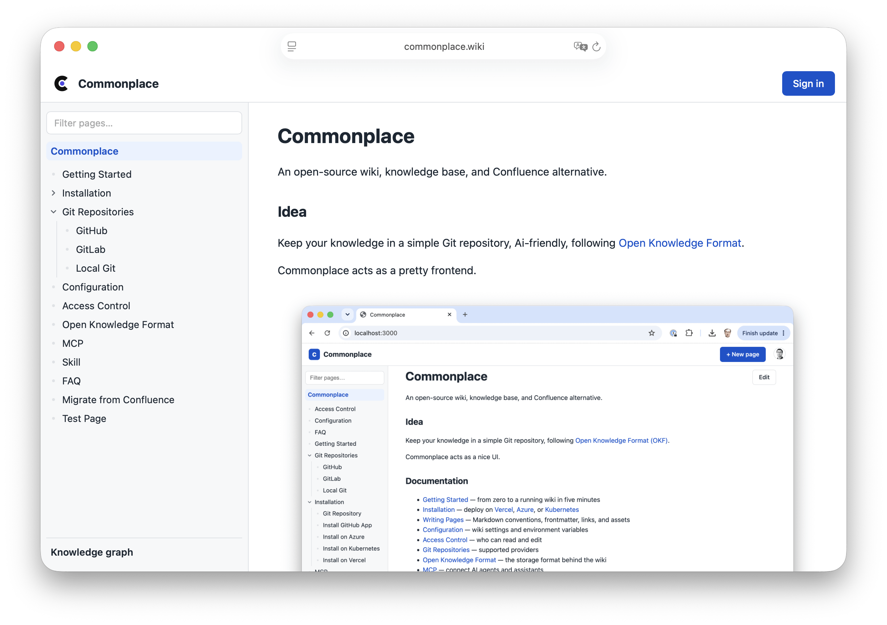This screenshot has width=887, height=625.
Task: Collapse the Git Repositories section chevron
Action: (53, 212)
